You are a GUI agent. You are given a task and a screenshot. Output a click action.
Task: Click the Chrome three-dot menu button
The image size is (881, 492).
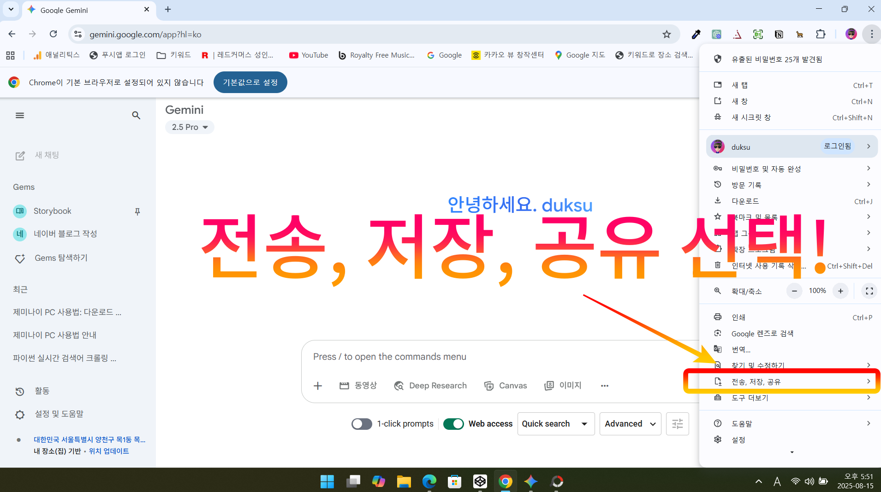click(x=871, y=34)
